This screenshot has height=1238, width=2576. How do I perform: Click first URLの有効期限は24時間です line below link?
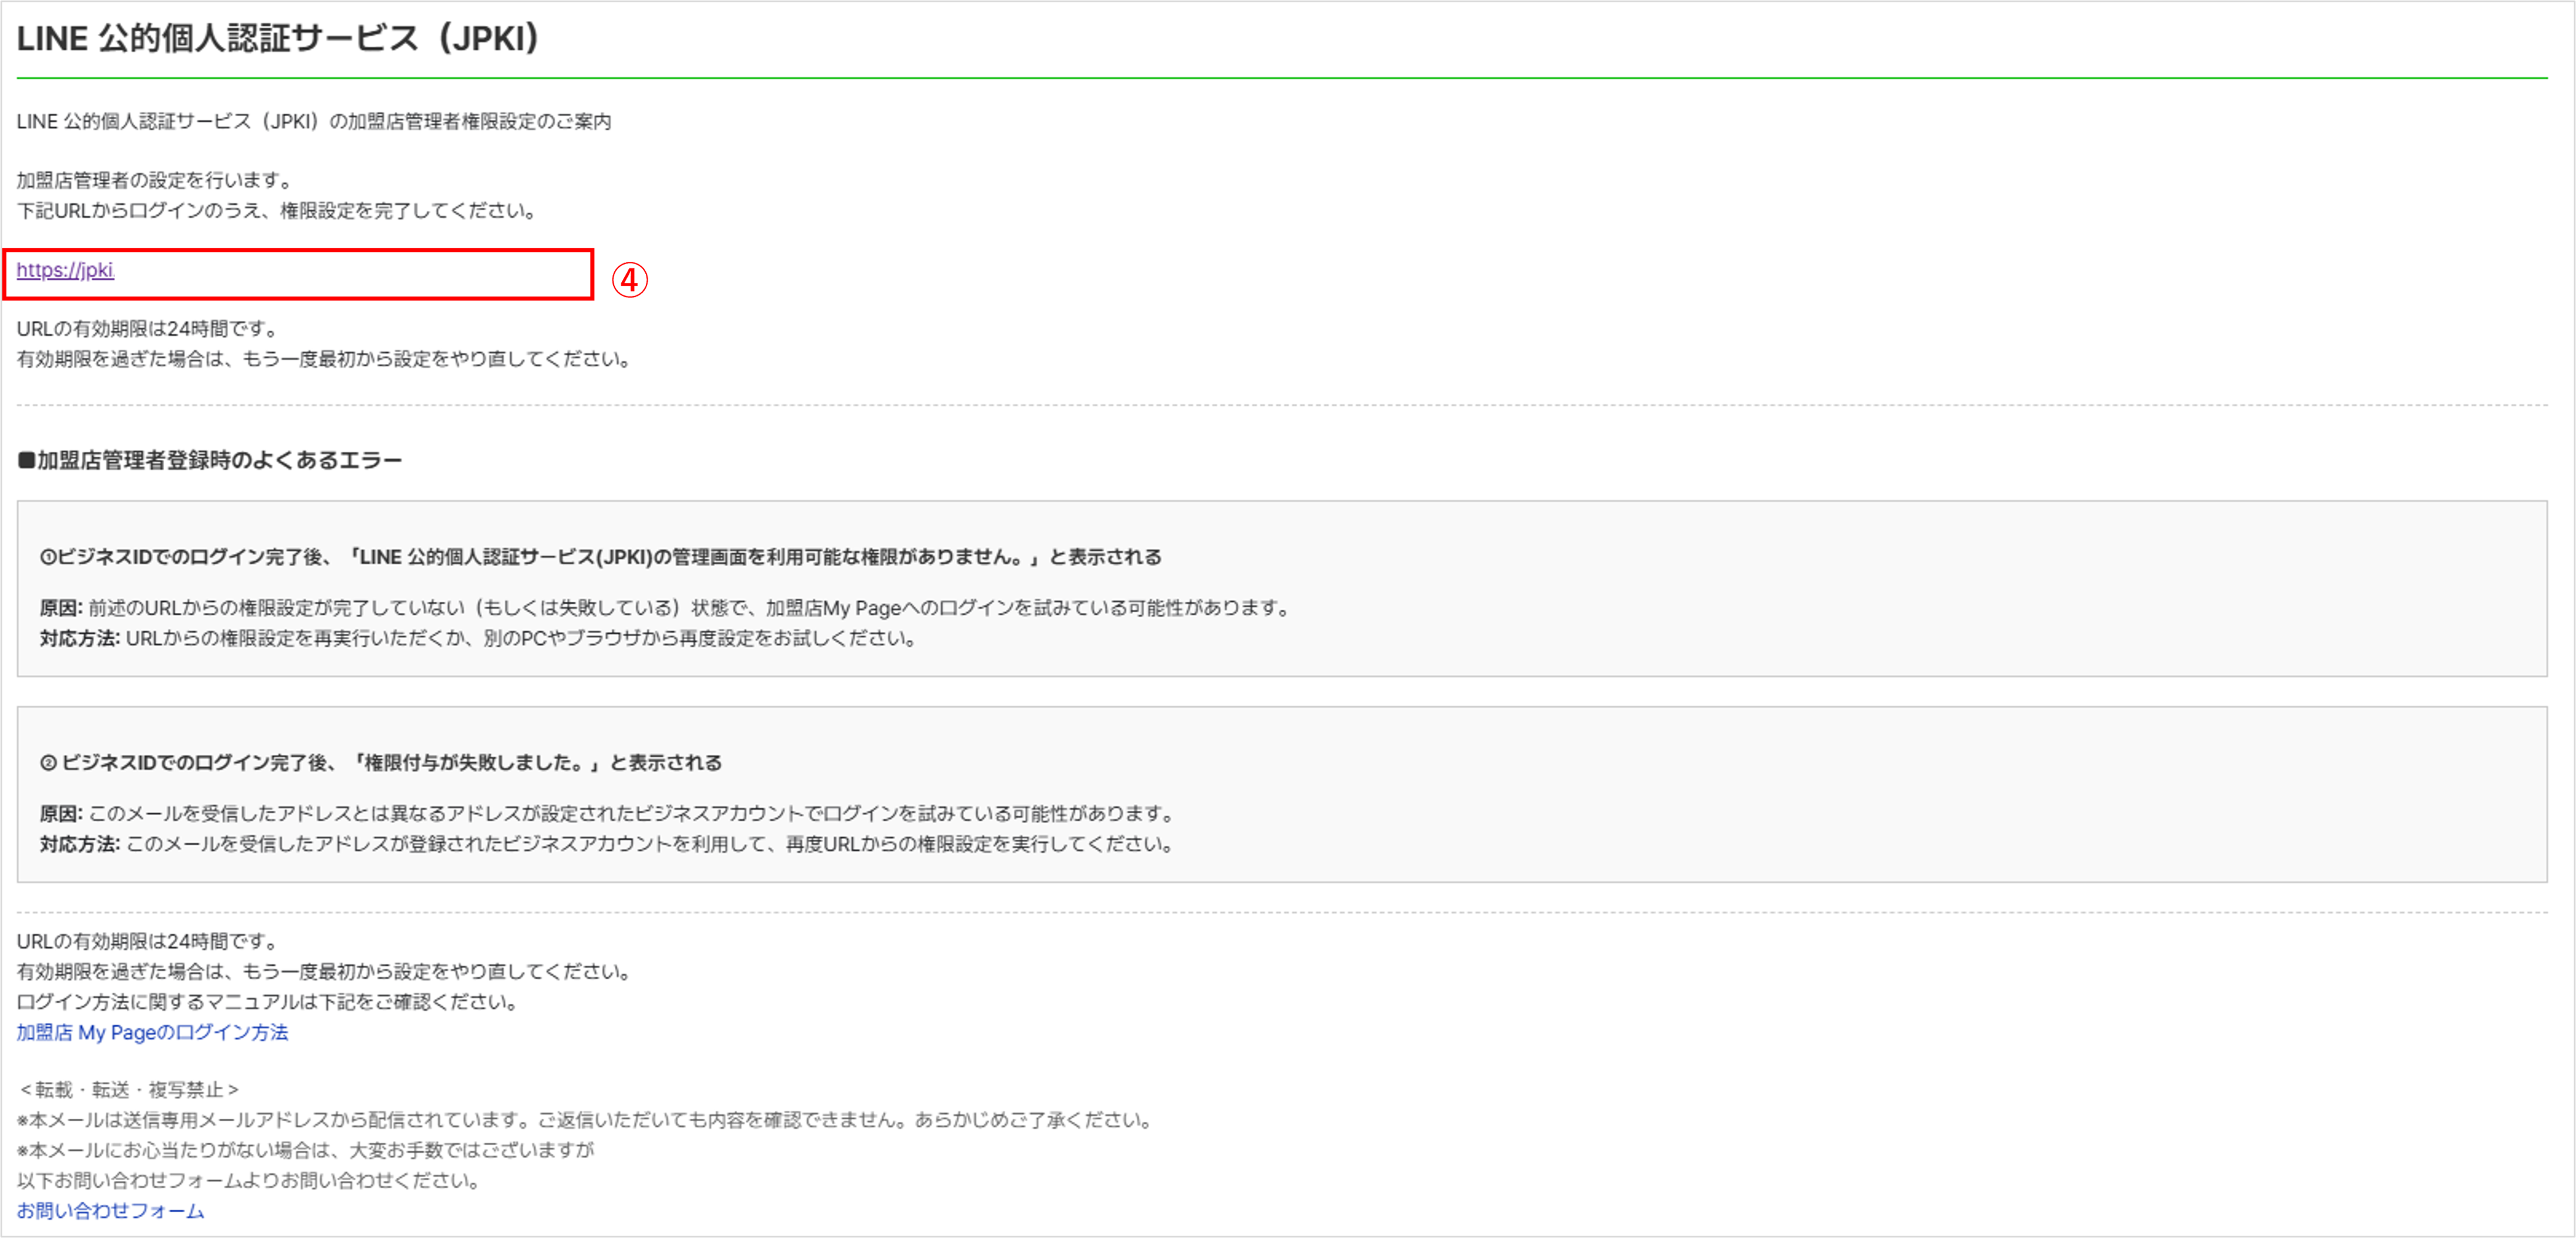[148, 328]
